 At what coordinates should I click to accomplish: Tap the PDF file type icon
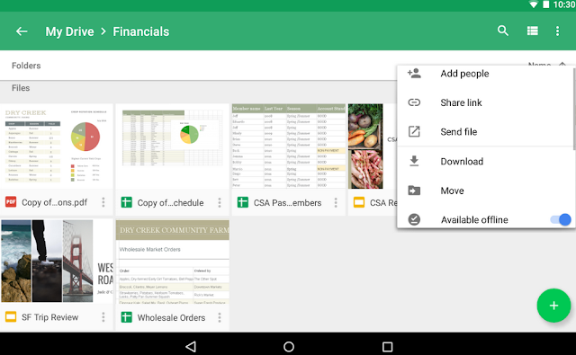pyautogui.click(x=11, y=202)
